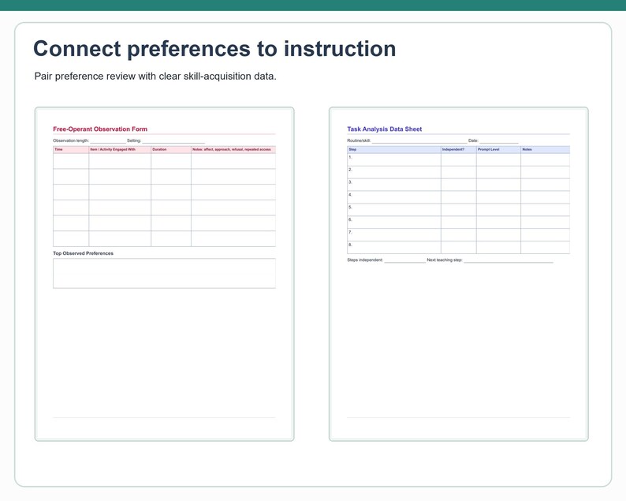Image resolution: width=626 pixels, height=501 pixels.
Task: Click the Next teaching step blank line
Action: point(509,260)
